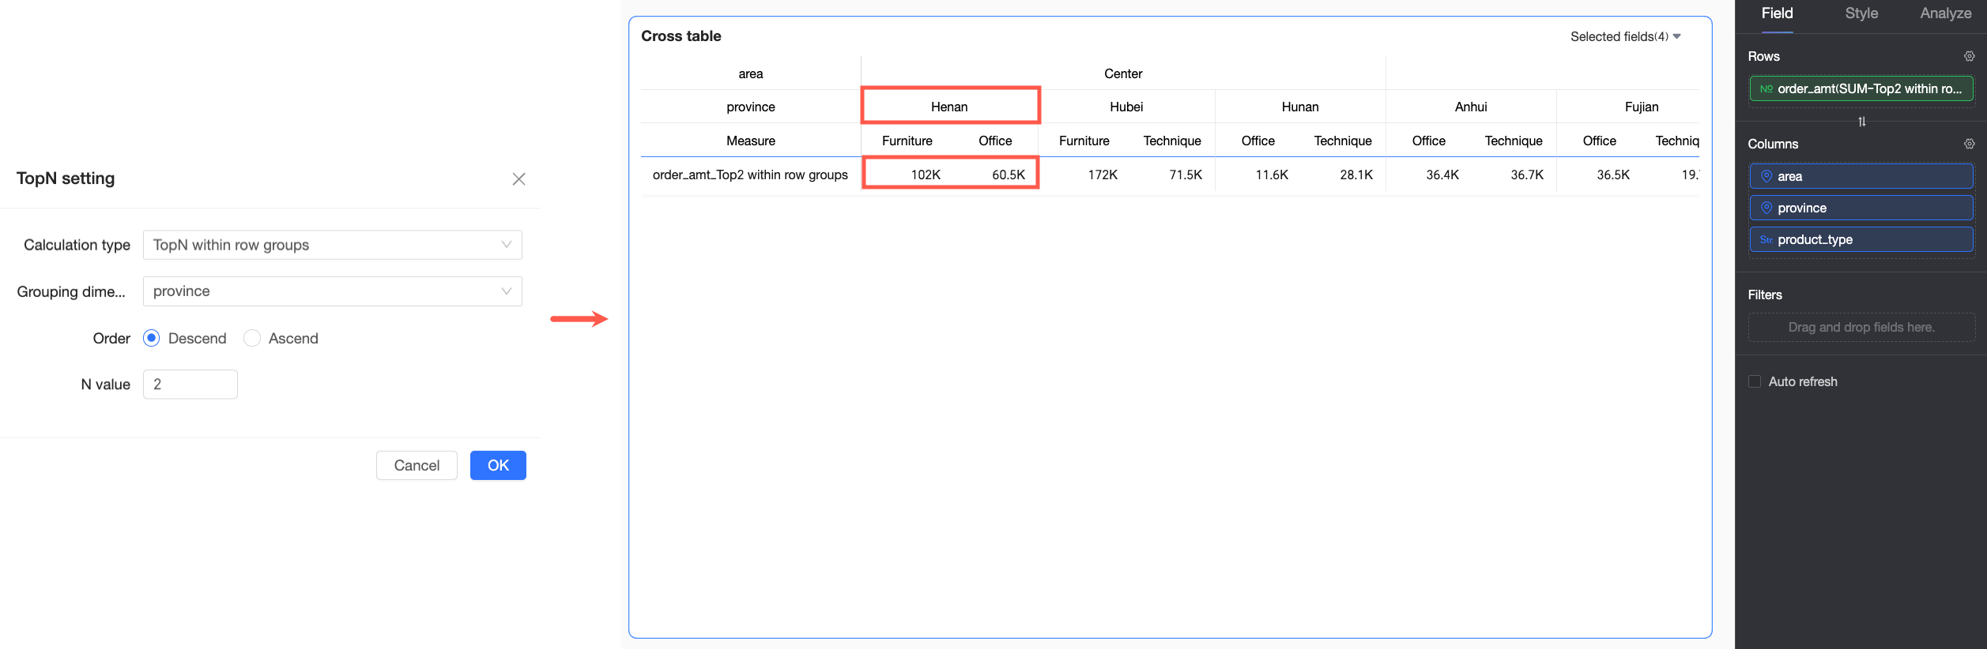Click the 102K cell value
This screenshot has width=1987, height=649.
[x=926, y=174]
